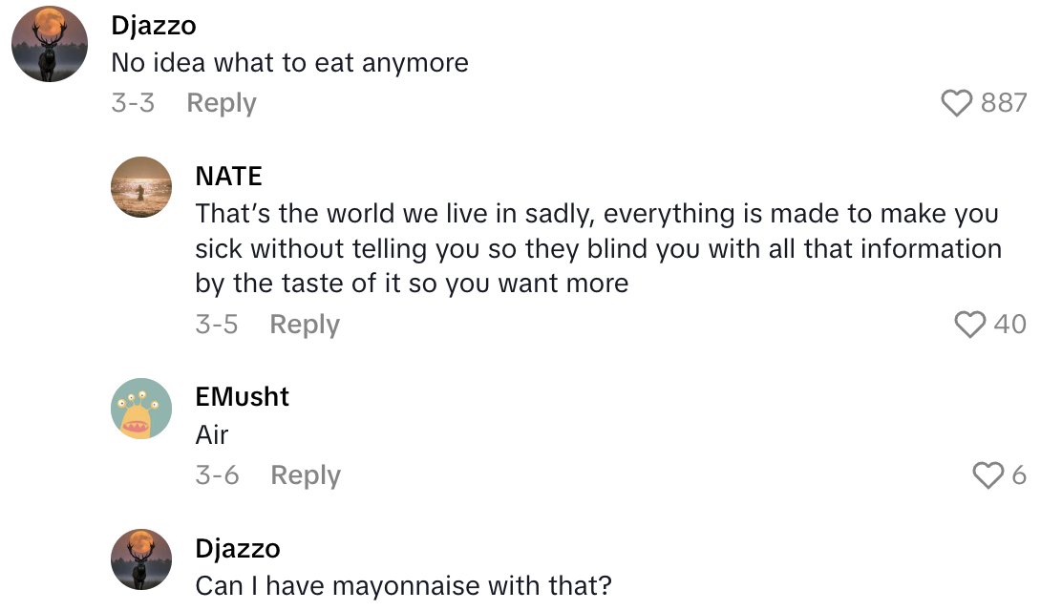Tap EMusht's 'Air' comment text

point(212,435)
